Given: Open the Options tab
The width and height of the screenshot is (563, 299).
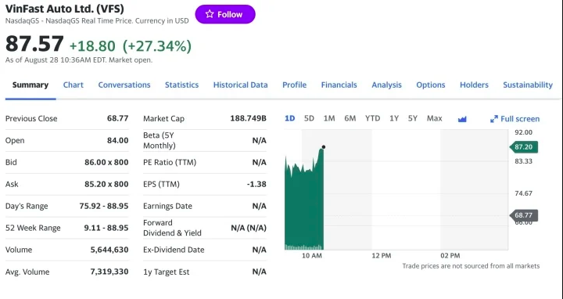Looking at the screenshot, I should click(x=431, y=85).
